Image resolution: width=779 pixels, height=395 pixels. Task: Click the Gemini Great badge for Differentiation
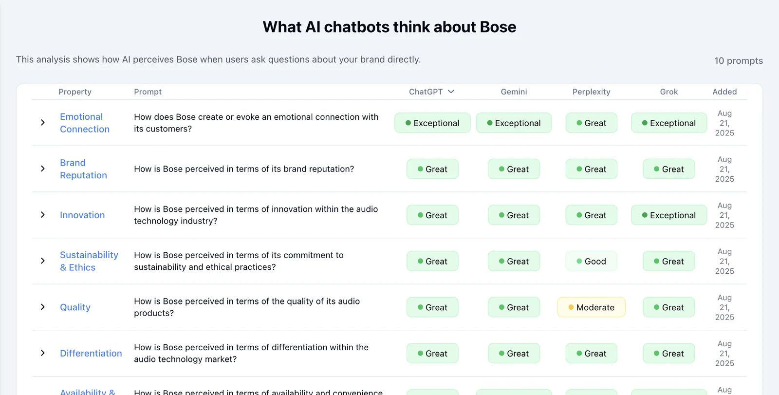point(514,353)
